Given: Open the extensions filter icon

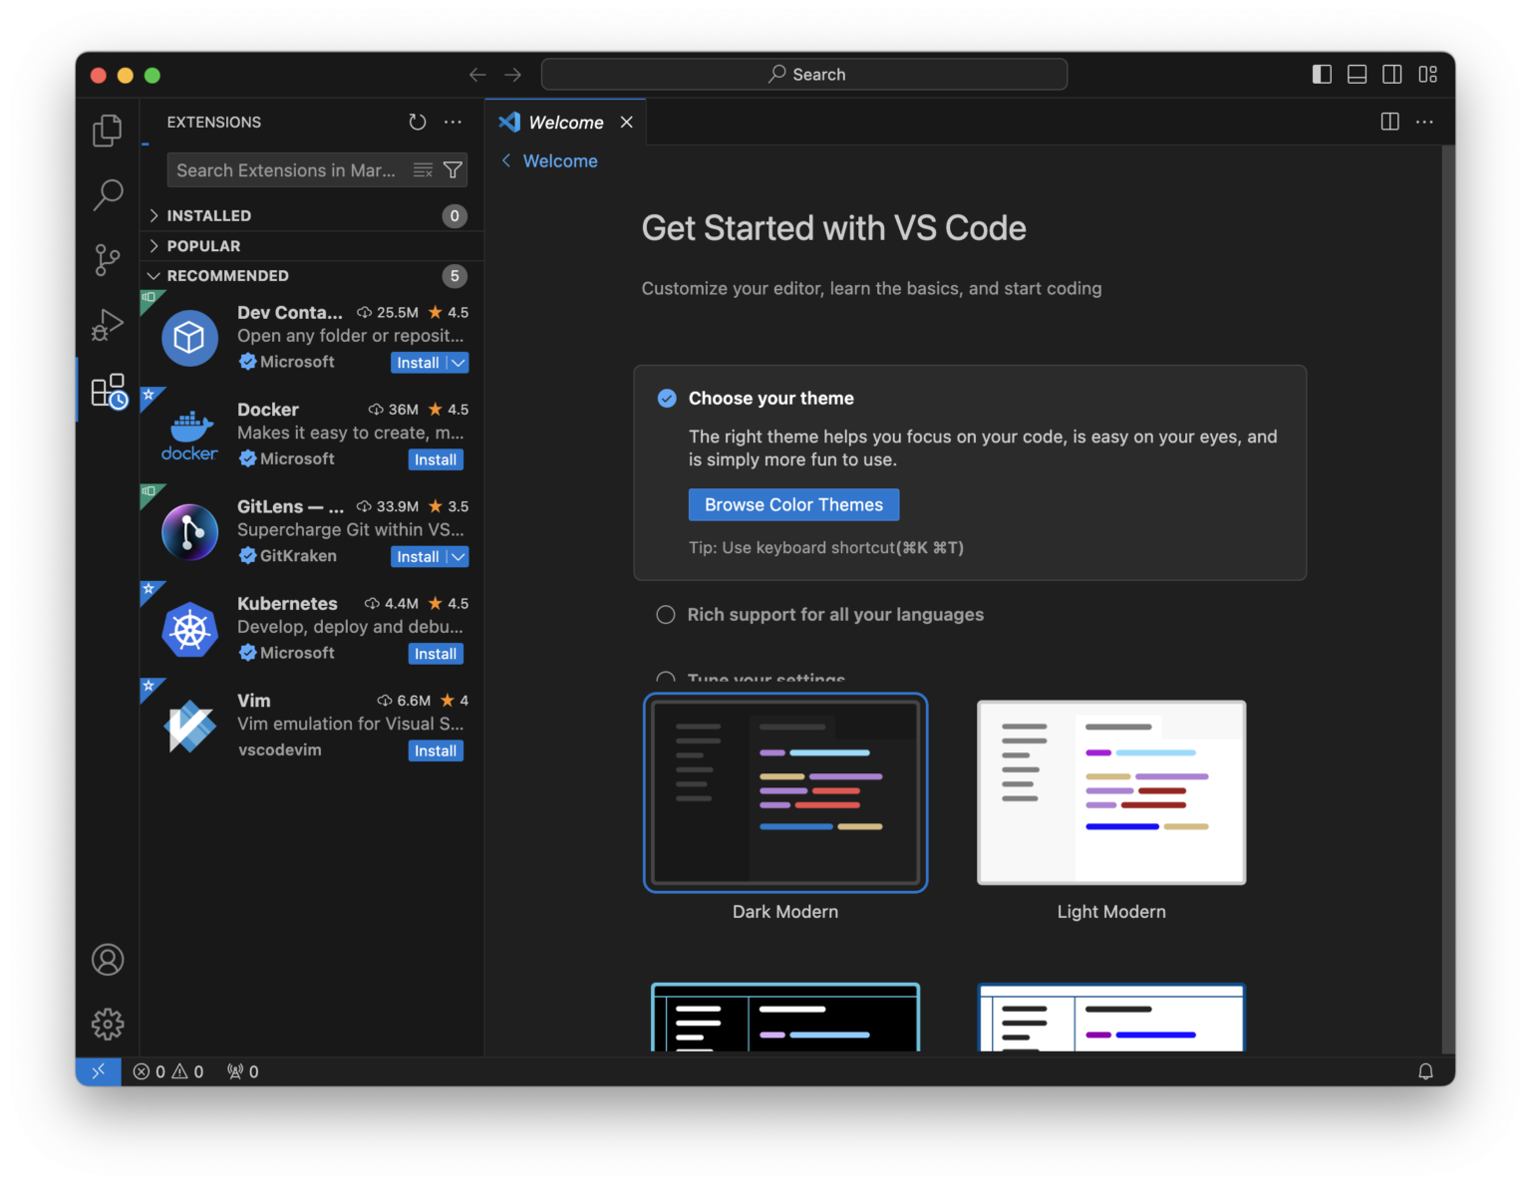Looking at the screenshot, I should 453,169.
